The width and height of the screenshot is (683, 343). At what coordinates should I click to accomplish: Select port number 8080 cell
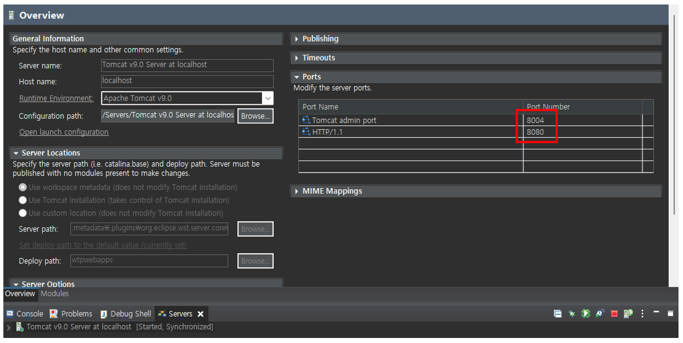(x=582, y=132)
